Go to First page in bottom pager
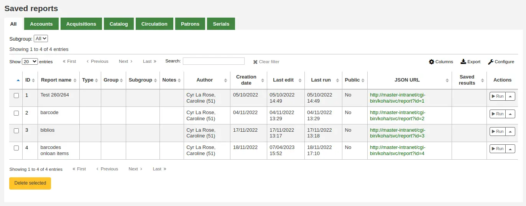This screenshot has height=206, width=526. point(79,169)
